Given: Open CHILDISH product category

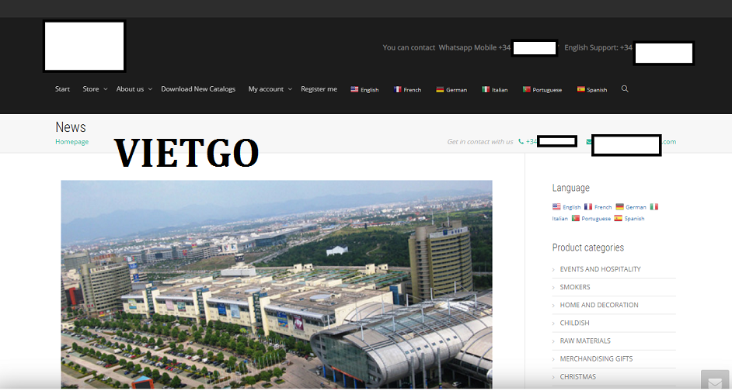Looking at the screenshot, I should [574, 323].
